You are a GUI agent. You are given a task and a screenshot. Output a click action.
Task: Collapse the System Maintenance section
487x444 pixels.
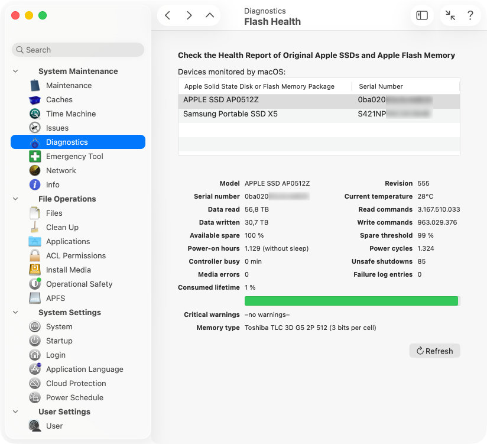pyautogui.click(x=15, y=71)
